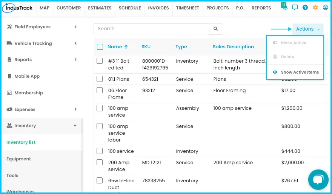This screenshot has width=332, height=194.
Task: Open the user profile icon
Action: coord(326,8)
